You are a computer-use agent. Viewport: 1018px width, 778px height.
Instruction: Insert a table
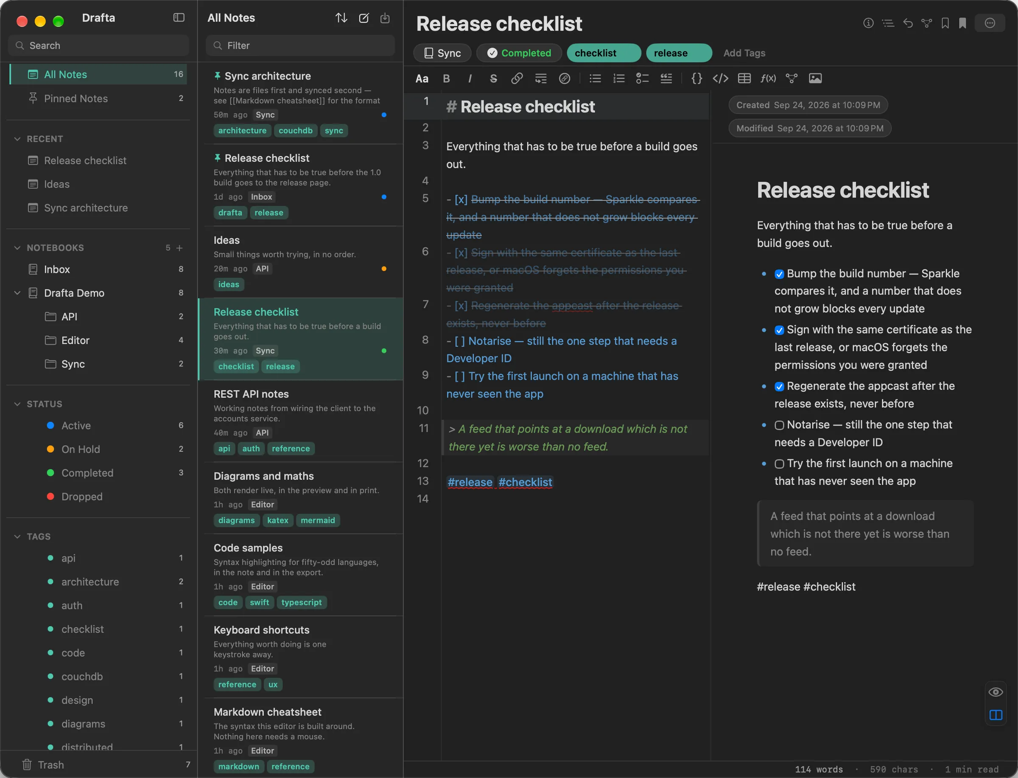tap(744, 78)
